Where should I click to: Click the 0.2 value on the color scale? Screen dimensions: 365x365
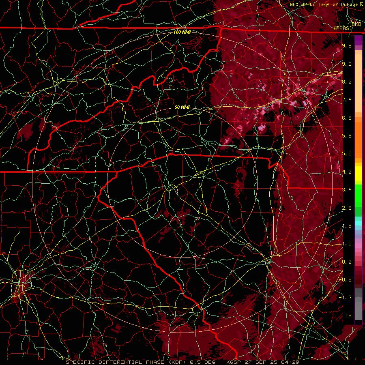[x=347, y=262]
